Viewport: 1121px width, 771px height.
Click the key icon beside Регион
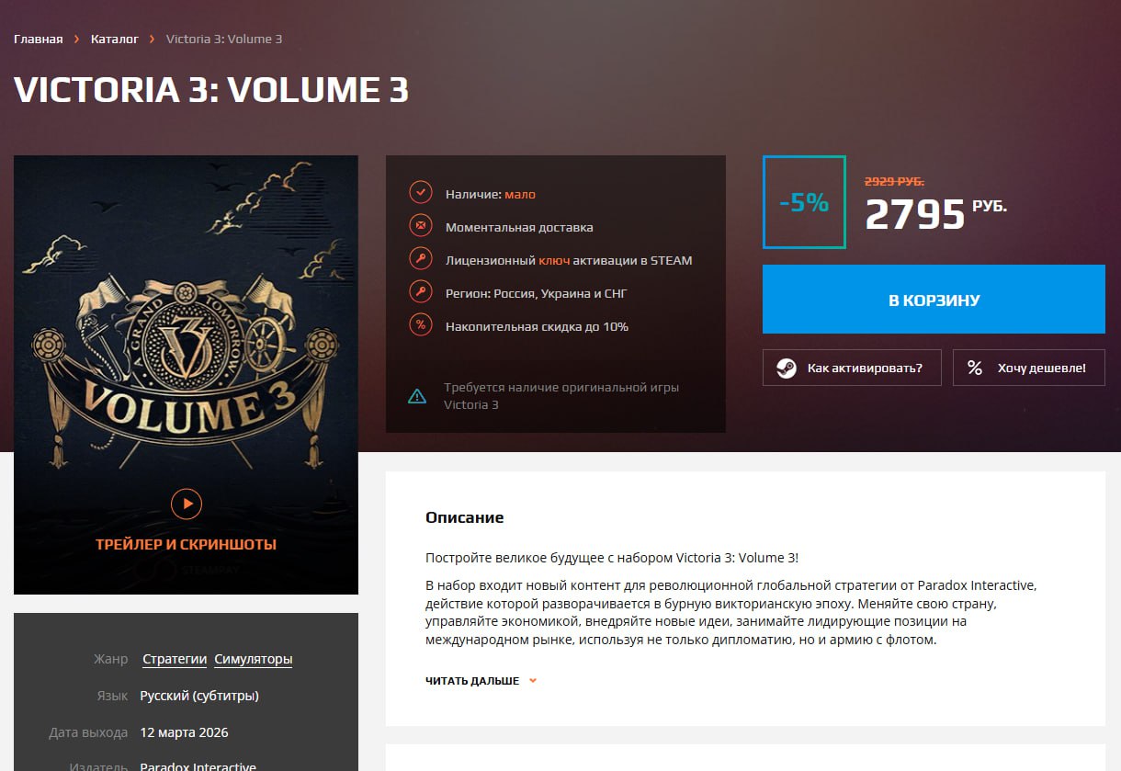pos(420,293)
